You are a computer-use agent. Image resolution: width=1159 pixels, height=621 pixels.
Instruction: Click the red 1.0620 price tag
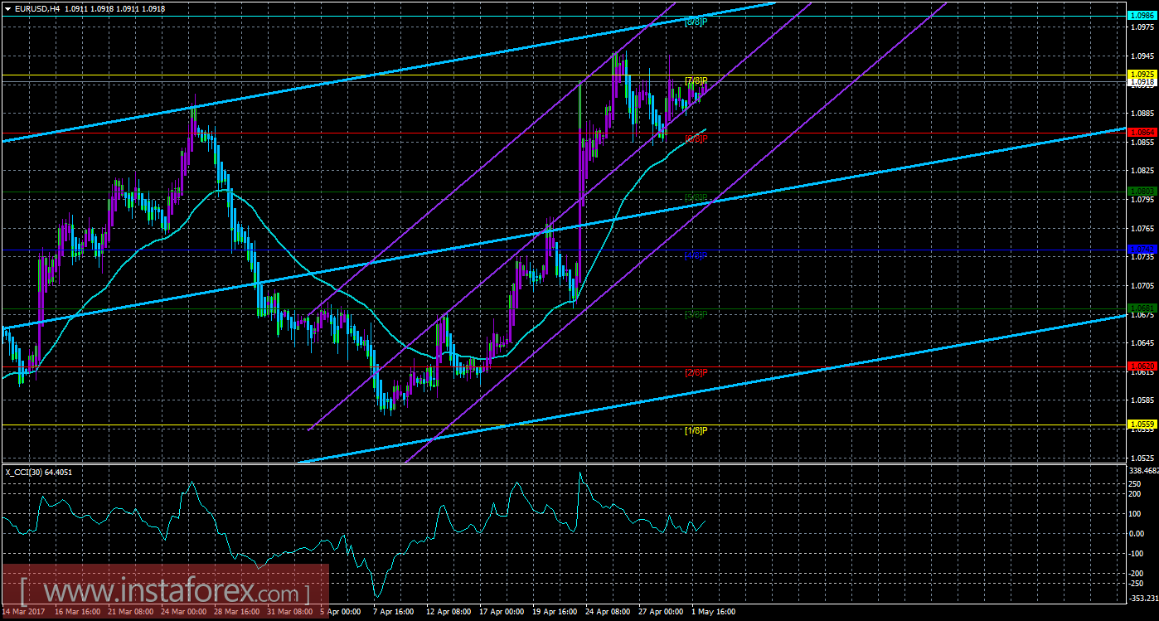click(1141, 366)
